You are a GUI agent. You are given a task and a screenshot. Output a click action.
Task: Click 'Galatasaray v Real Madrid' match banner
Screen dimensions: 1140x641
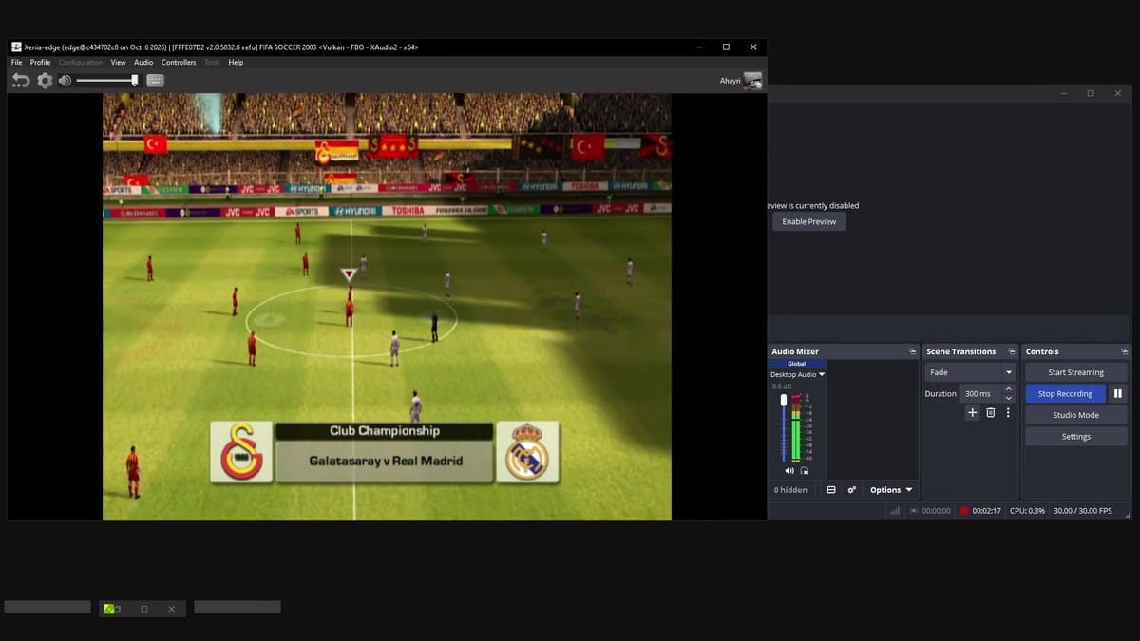(x=385, y=462)
